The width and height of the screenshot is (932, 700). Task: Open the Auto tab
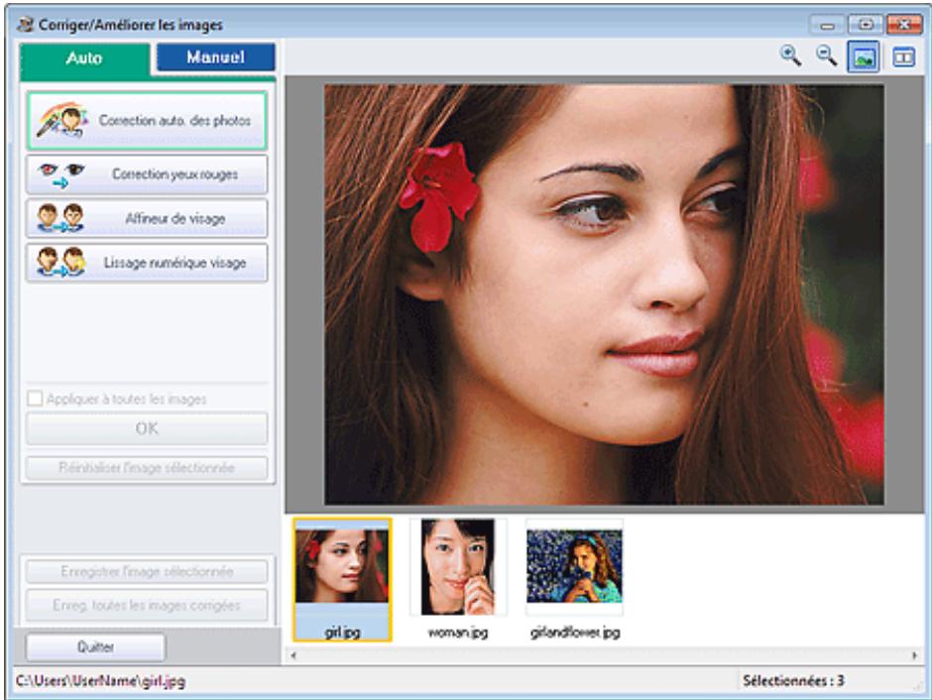click(x=84, y=58)
